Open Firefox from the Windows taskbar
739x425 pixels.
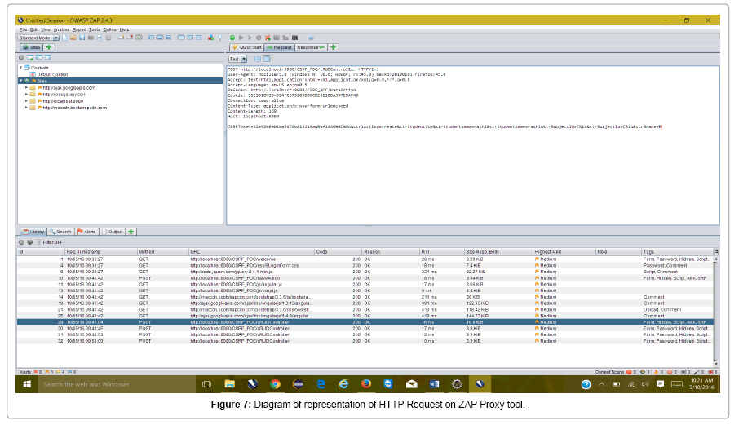366,384
